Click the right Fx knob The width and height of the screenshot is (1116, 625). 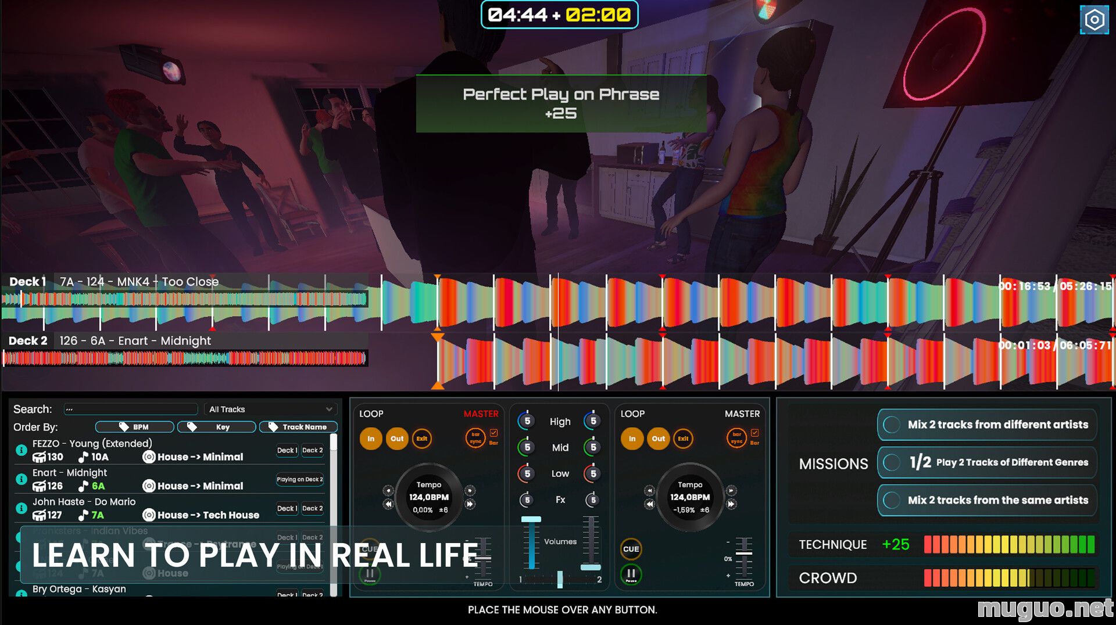click(x=593, y=500)
